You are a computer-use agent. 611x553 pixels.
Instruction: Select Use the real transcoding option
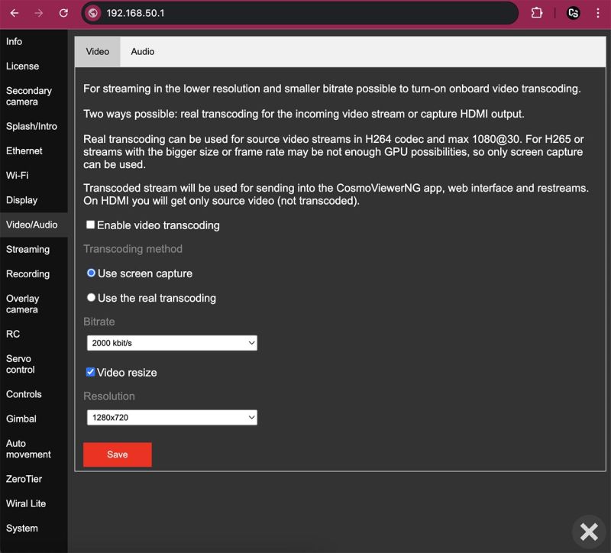92,298
